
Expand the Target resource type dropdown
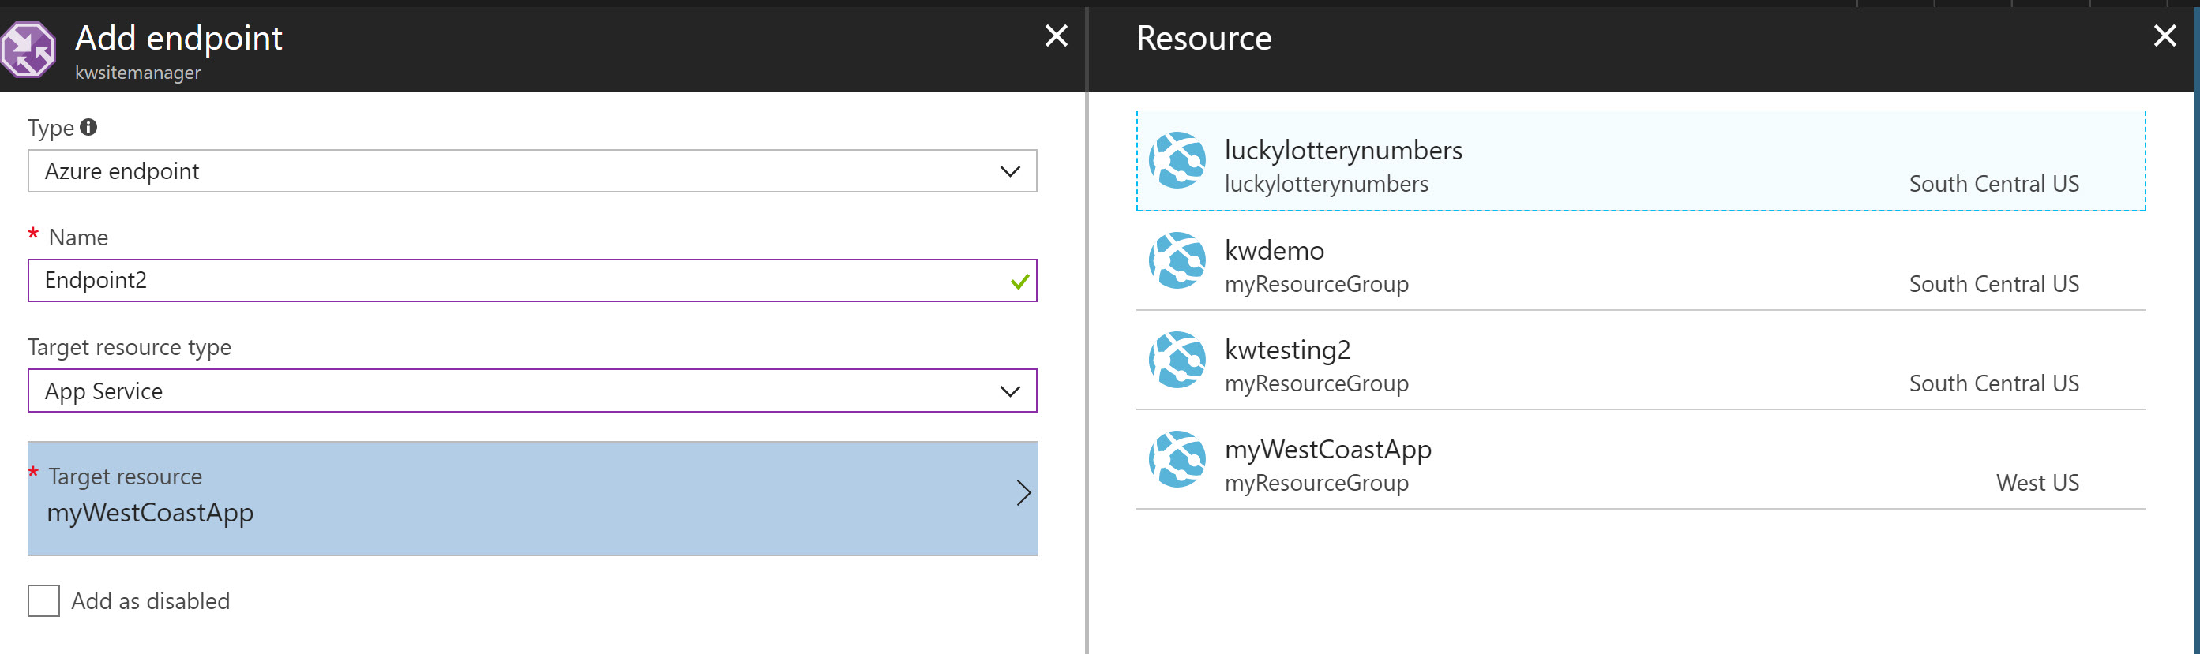point(532,391)
